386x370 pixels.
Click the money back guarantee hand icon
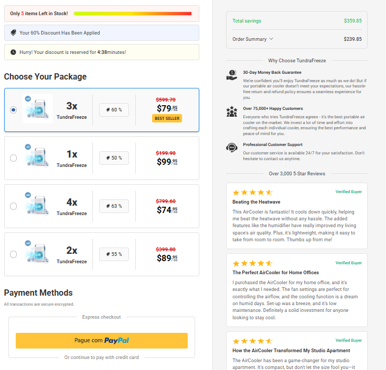point(232,75)
